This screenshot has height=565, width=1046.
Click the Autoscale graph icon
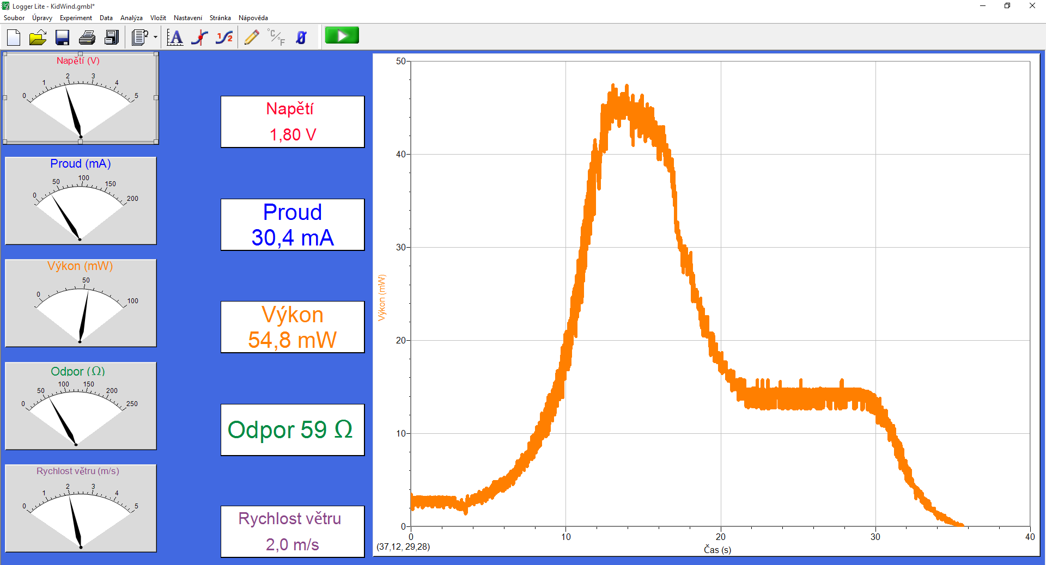(x=175, y=37)
